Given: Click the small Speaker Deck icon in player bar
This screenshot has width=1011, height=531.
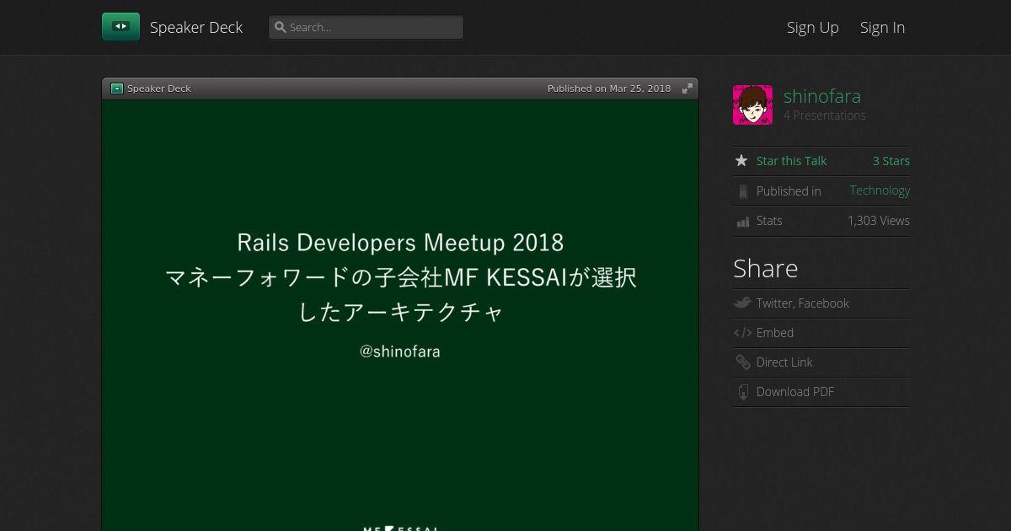Looking at the screenshot, I should pos(117,88).
